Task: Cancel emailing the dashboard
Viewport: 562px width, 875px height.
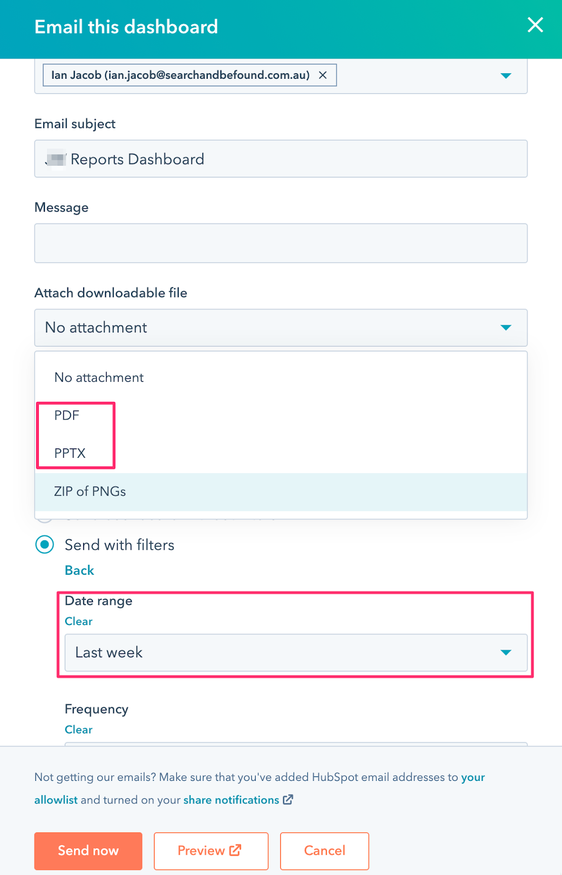Action: click(x=324, y=850)
